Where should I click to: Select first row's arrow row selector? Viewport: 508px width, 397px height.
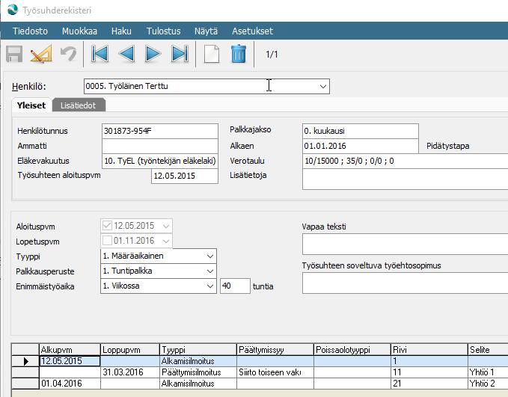click(x=25, y=361)
